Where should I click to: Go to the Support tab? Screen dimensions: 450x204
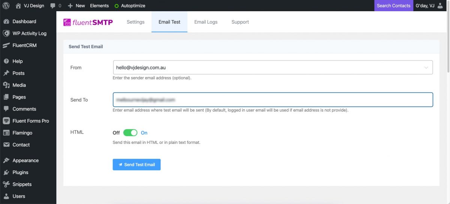(x=240, y=22)
